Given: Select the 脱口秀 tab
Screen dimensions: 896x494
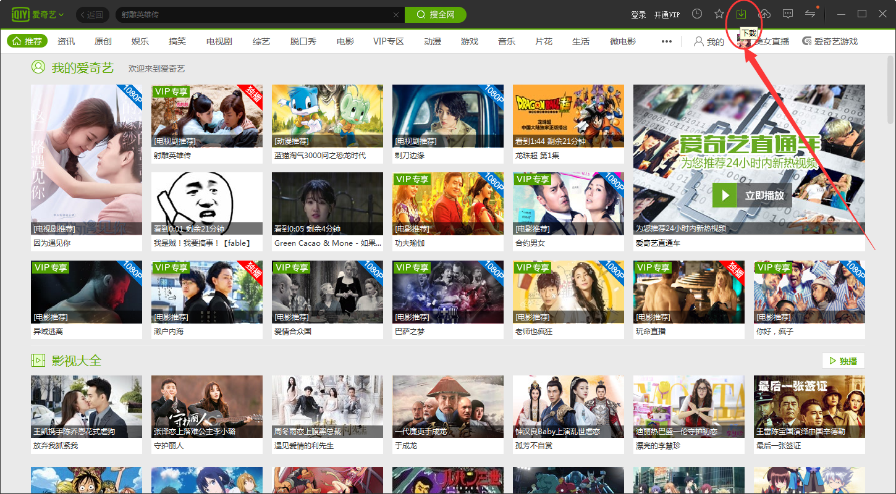Looking at the screenshot, I should 303,41.
